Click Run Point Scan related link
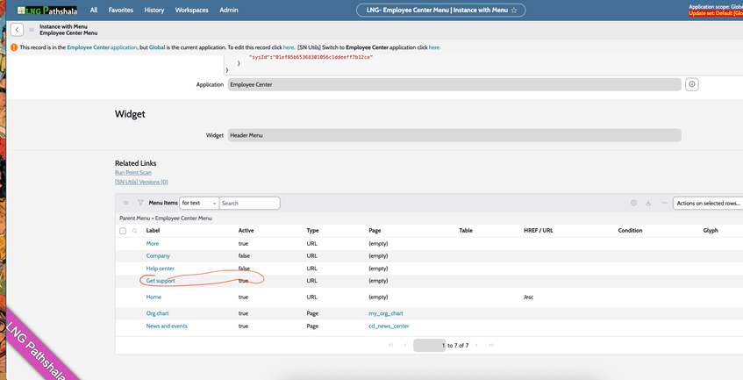 [133, 173]
